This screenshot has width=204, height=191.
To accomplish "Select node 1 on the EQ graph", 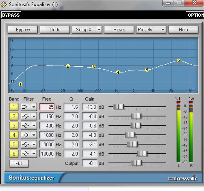I will point(20,84).
